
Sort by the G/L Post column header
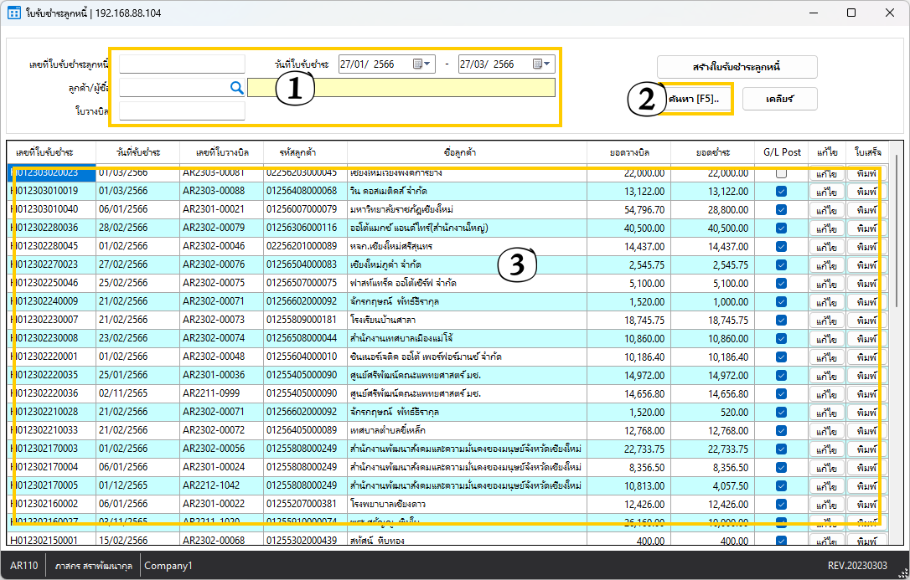pos(781,152)
